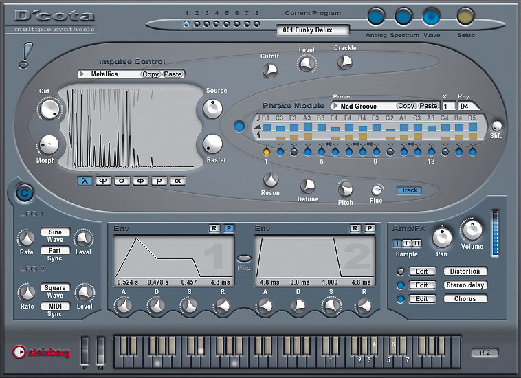Viewport: 521px width, 378px height.
Task: Open the Stereo delay effect type selector
Action: coord(465,285)
